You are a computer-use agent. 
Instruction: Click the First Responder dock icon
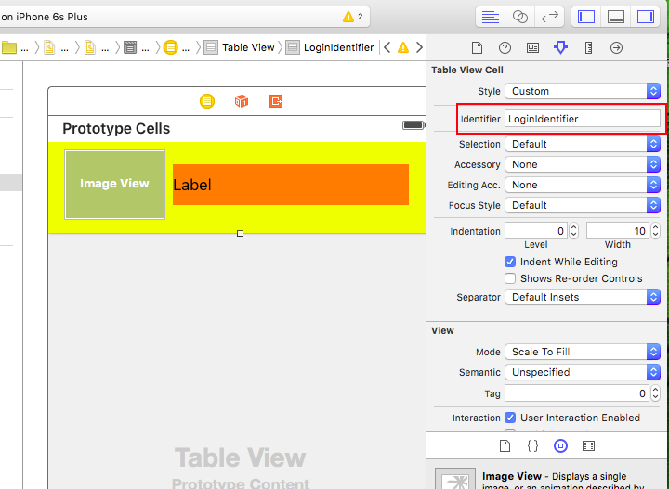242,101
